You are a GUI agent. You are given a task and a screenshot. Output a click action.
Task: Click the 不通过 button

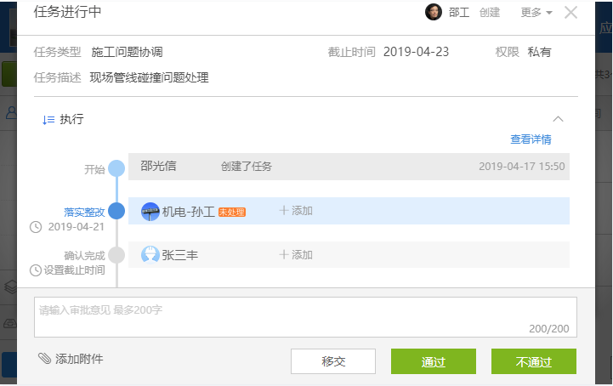tap(534, 361)
